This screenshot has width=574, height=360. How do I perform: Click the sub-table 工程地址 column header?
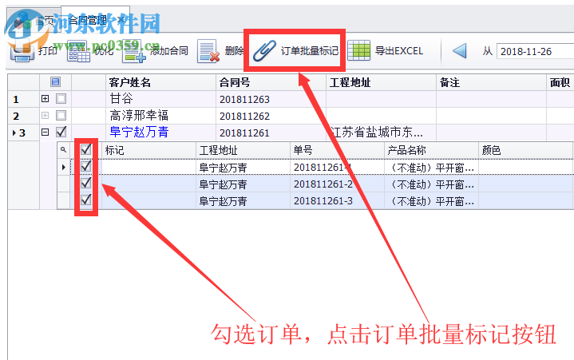click(243, 150)
